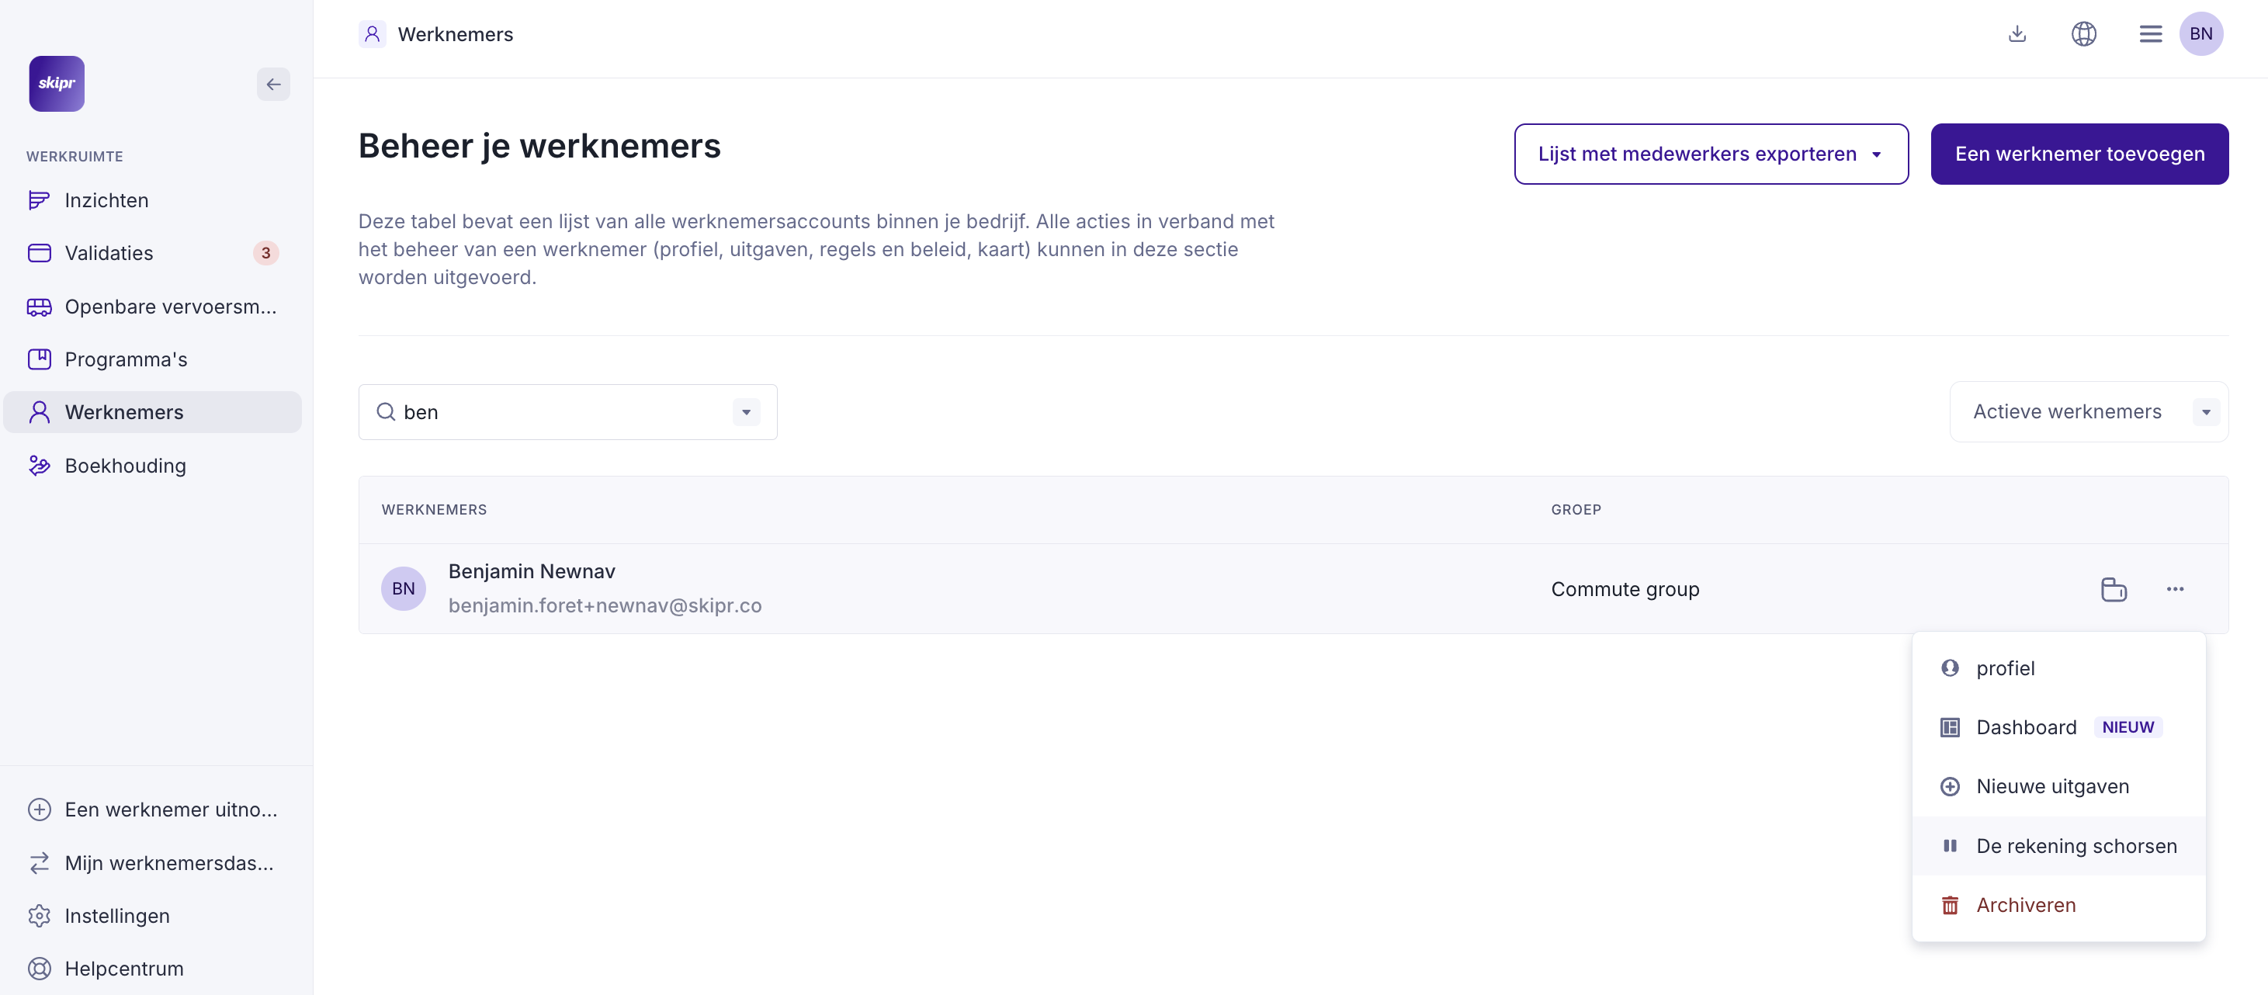Click the three-dots menu for Benjamin Newnav

[x=2175, y=589]
